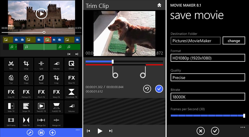This screenshot has width=249, height=137.
Task: Select the last blue video clip in timeline
Action: pos(77,40)
